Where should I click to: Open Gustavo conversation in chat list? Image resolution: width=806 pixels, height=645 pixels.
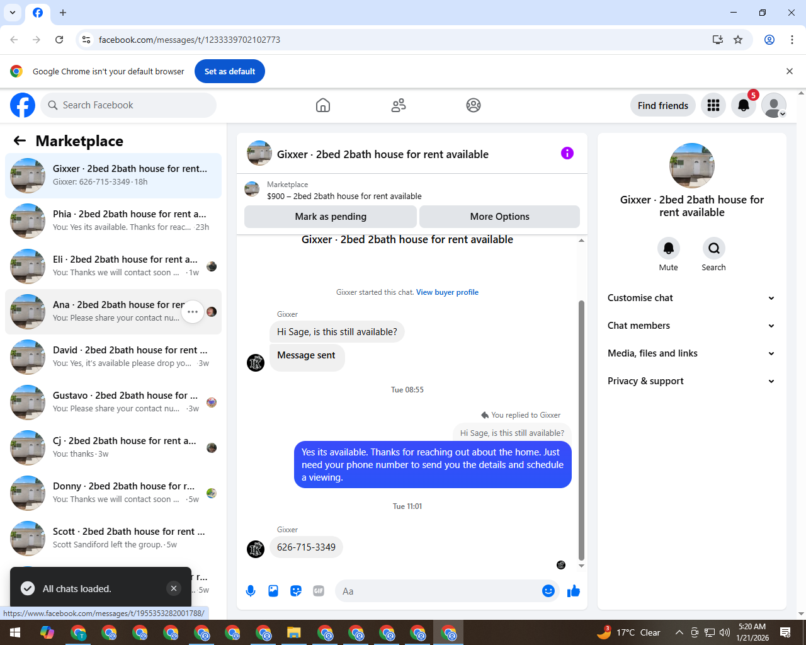(x=113, y=402)
